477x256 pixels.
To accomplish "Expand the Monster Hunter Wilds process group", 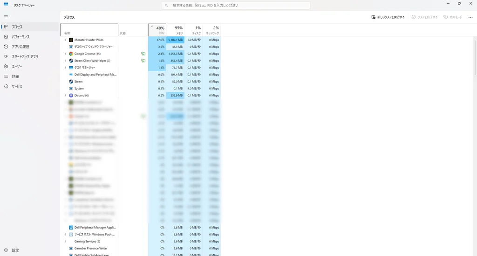I will [x=65, y=40].
